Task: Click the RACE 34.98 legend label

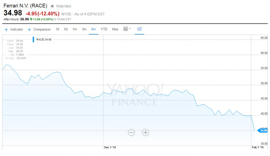Action: click(x=44, y=40)
